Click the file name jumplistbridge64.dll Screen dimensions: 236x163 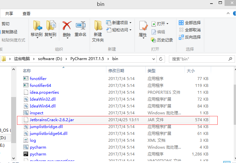[48, 133]
